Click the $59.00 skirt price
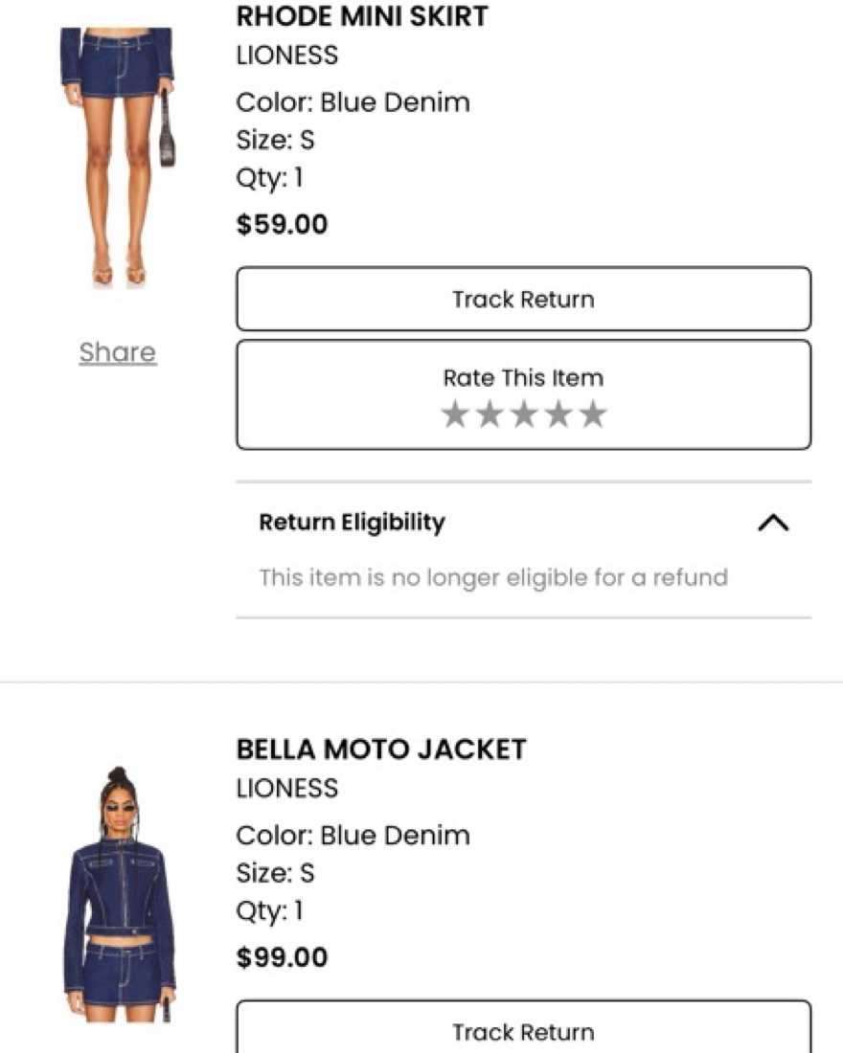The image size is (843, 1053). coord(282,225)
